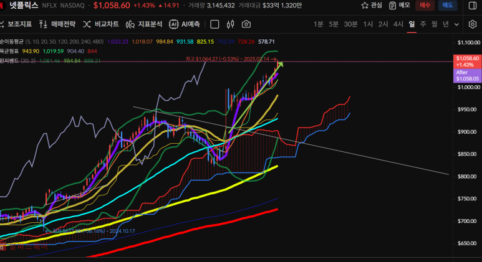Open AI예측 prediction tool

pyautogui.click(x=185, y=24)
